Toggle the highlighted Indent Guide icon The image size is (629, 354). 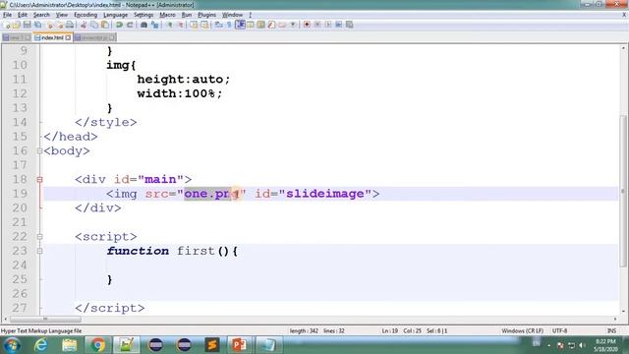pyautogui.click(x=240, y=25)
